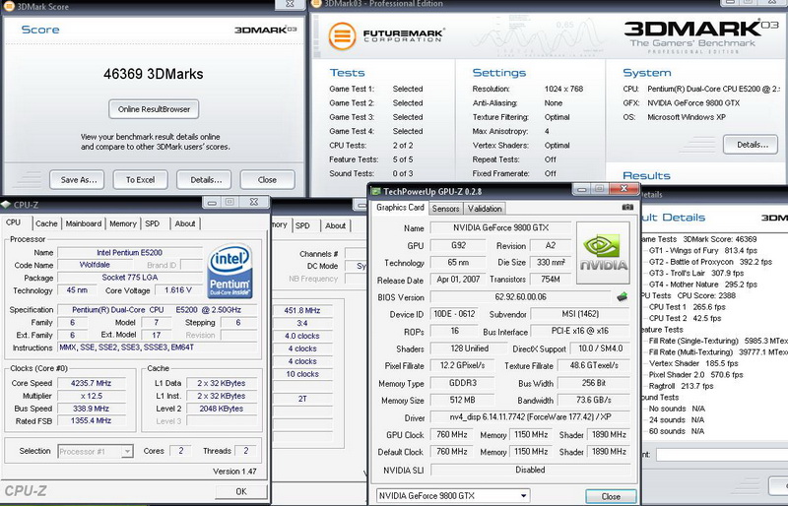Open the SPD tab in front CPU-Z window

click(153, 223)
